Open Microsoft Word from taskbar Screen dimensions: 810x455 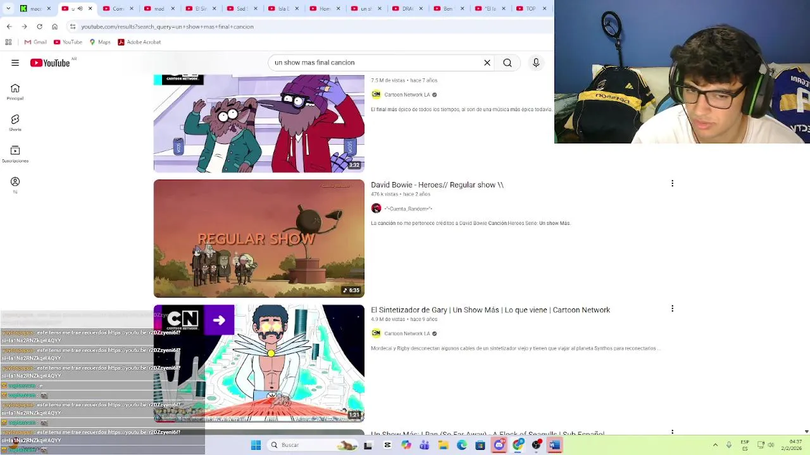tap(555, 445)
